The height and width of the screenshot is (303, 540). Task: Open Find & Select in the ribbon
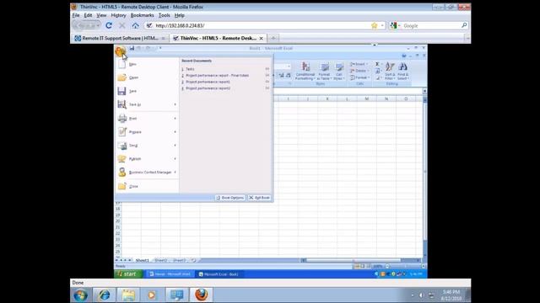[x=402, y=72]
